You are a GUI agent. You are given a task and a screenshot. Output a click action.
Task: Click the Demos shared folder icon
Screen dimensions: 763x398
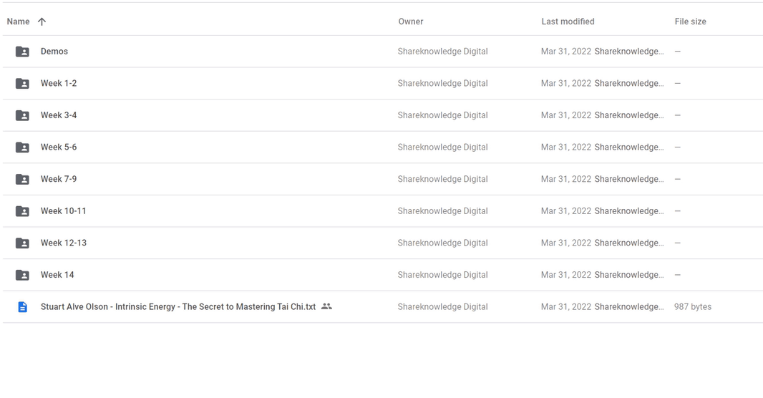(x=22, y=52)
